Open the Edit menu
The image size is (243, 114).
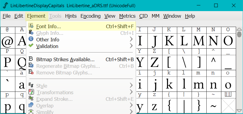(19, 16)
